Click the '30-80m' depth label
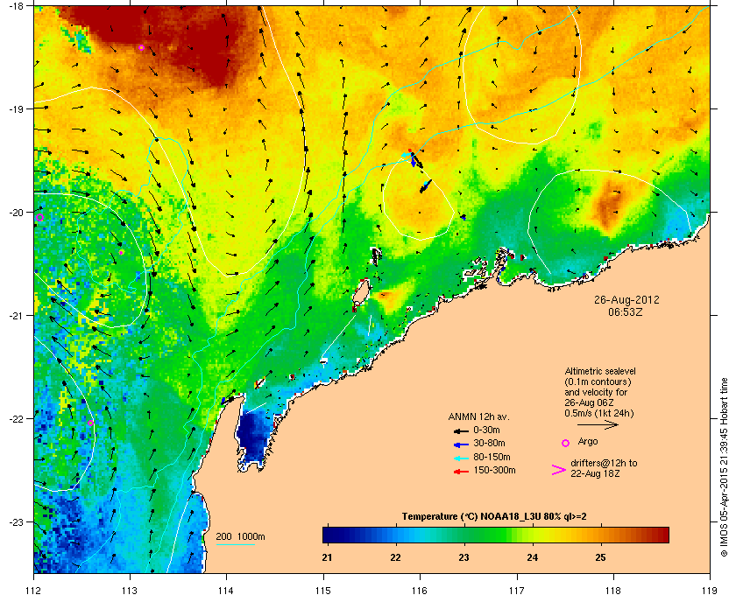Viewport: 736px width, 595px height. pos(489,443)
